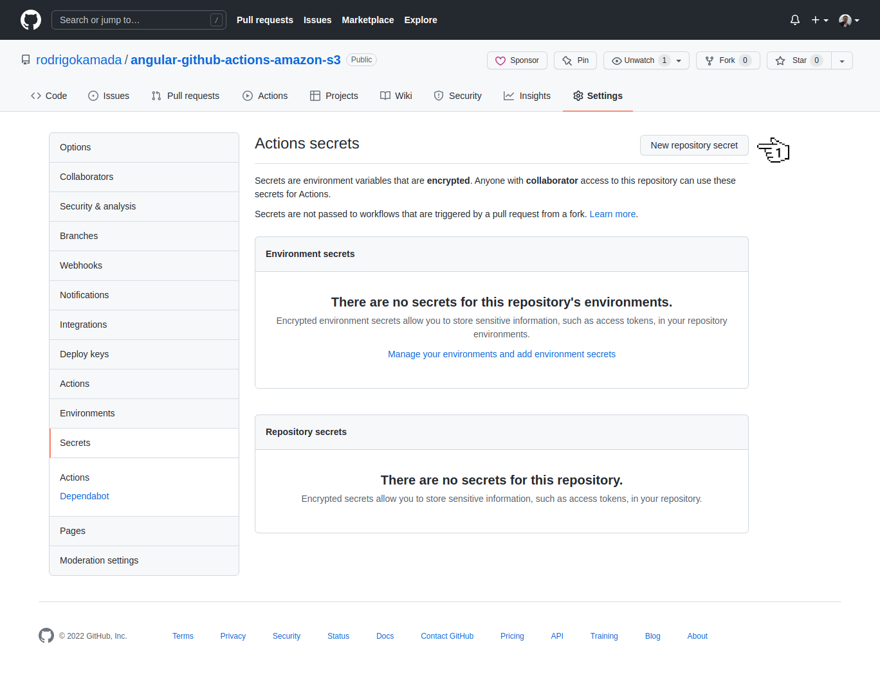Select the Pin icon
This screenshot has height=676, width=880.
[567, 60]
